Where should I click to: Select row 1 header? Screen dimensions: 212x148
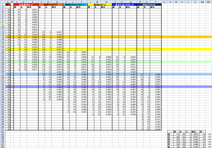click(x=3, y=5)
